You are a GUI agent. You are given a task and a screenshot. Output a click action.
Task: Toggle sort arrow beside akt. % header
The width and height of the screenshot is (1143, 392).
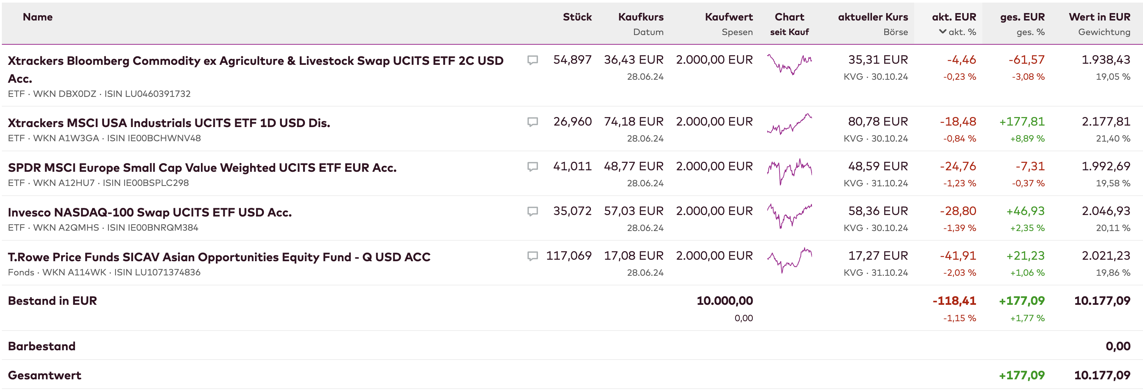(943, 32)
